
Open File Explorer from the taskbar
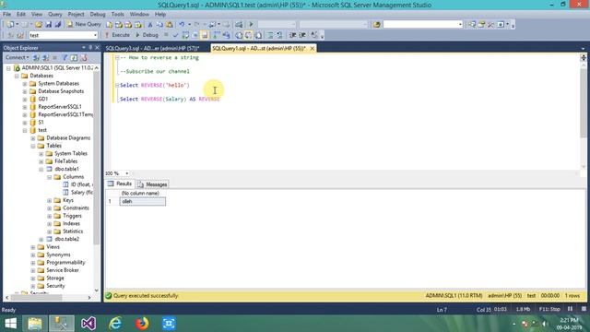[35, 324]
